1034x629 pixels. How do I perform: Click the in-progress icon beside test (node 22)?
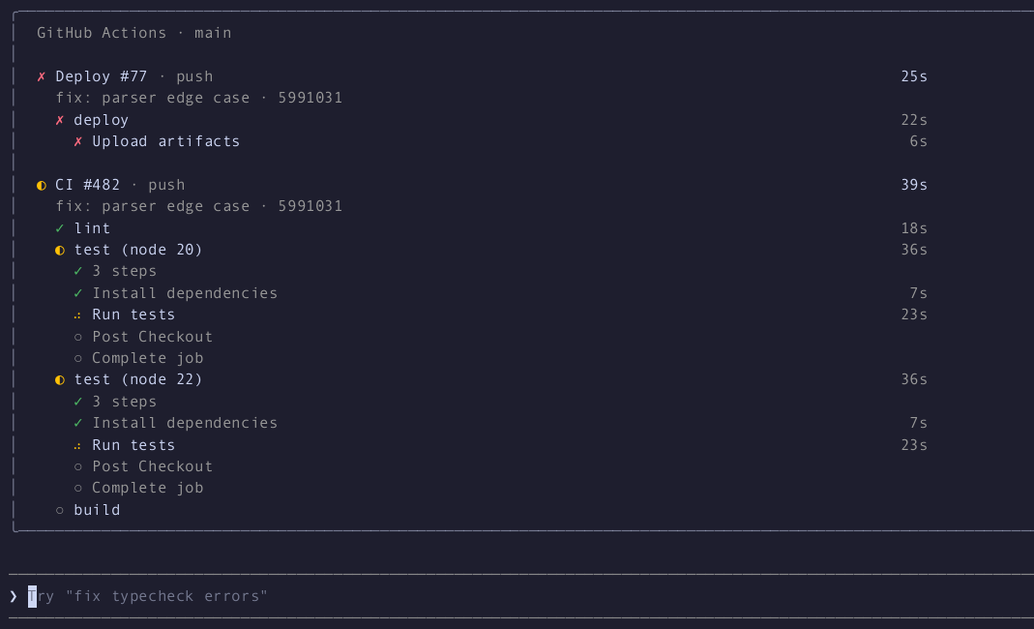(60, 380)
